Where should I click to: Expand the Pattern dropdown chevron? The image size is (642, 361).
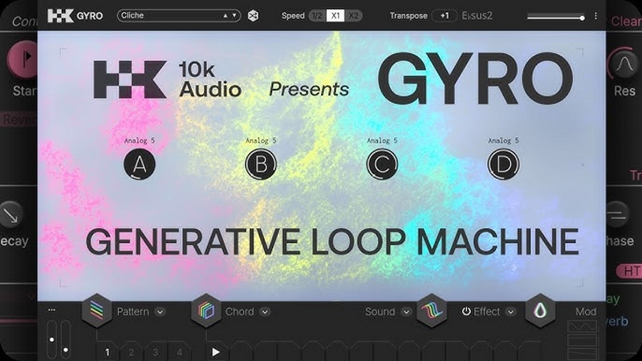(160, 312)
